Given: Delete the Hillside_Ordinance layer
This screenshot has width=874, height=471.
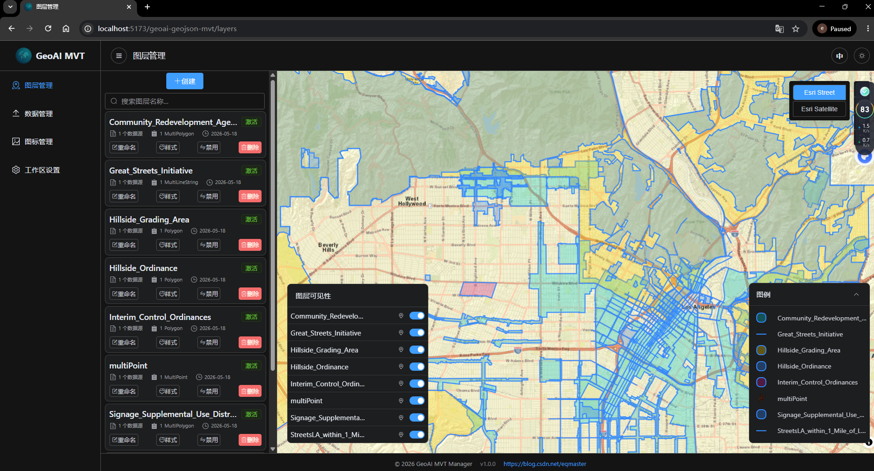Looking at the screenshot, I should [250, 294].
